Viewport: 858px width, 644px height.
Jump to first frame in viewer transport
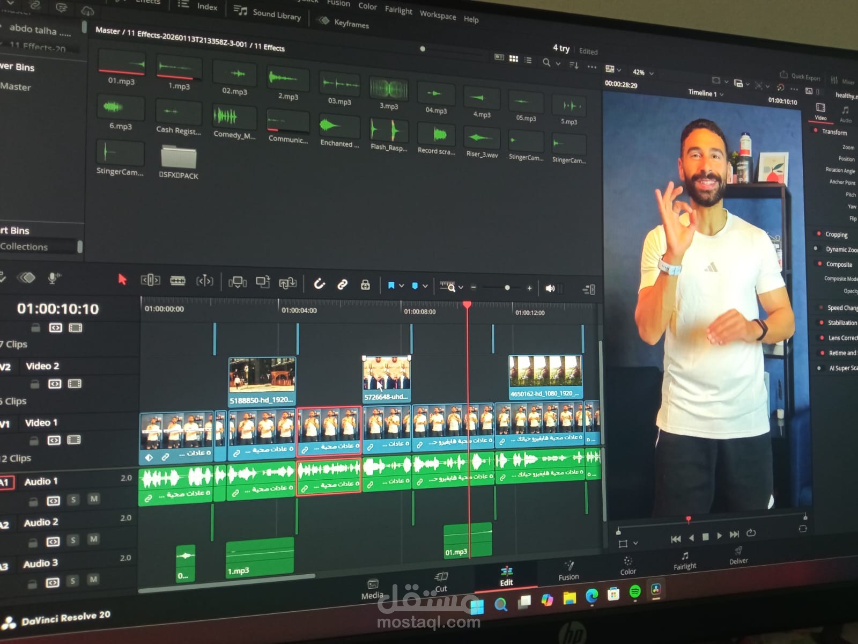tap(676, 539)
